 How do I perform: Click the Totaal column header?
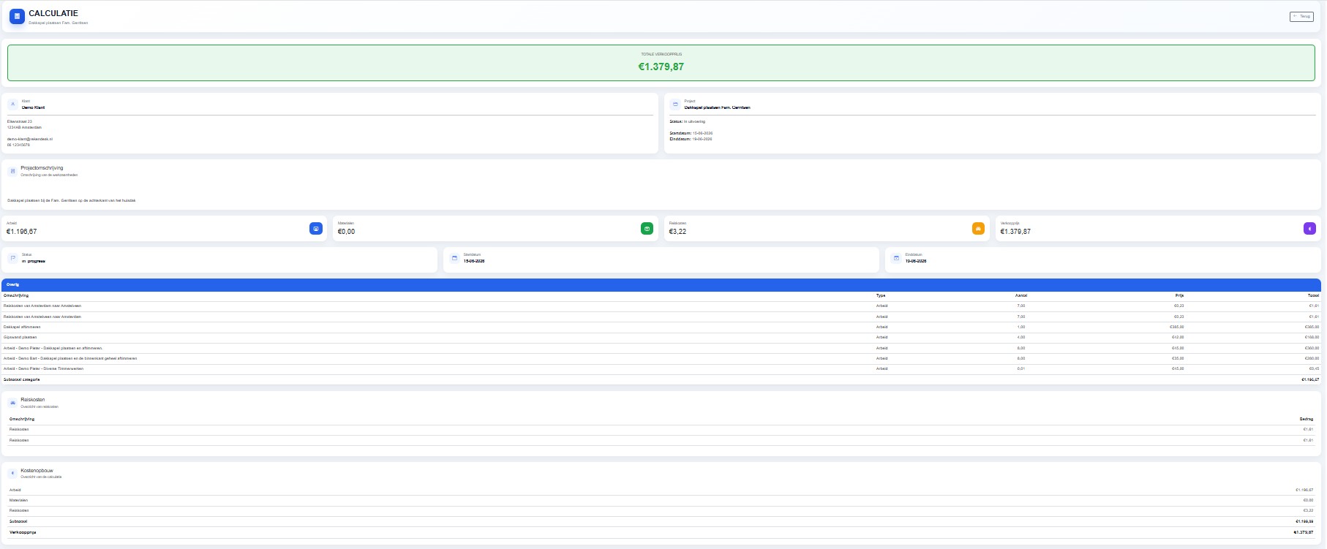1313,295
